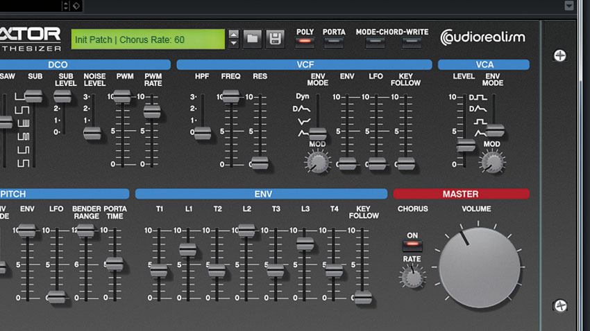Click the master VOLUME knob

coord(480,267)
